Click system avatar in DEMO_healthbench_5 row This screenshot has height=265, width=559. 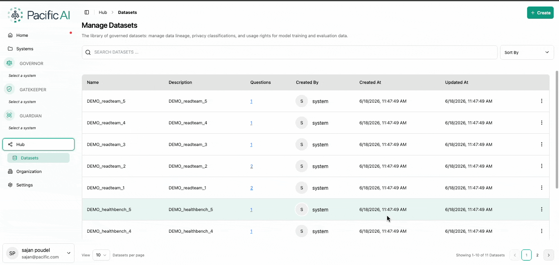(x=302, y=209)
